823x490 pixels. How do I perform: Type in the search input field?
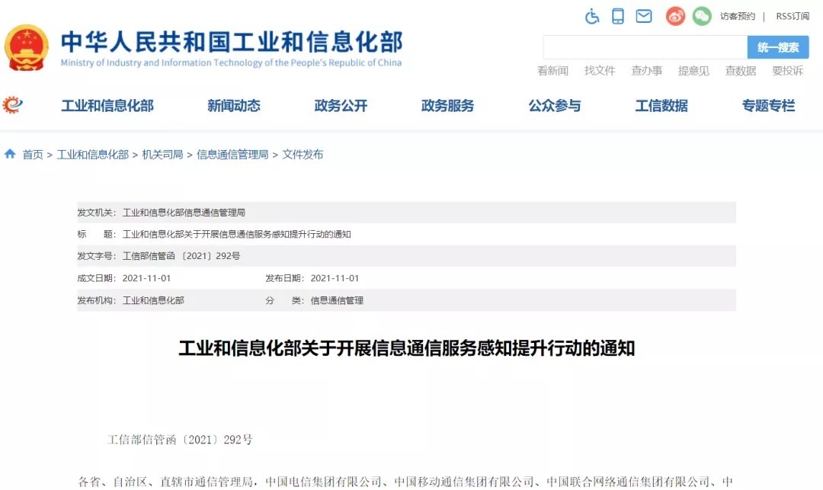point(645,47)
